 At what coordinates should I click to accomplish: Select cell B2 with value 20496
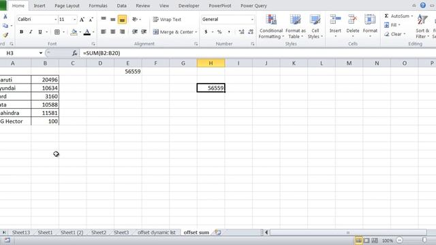point(45,80)
